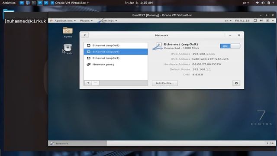The image size is (277, 156).
Task: Click the Add Profile button
Action: point(164,83)
